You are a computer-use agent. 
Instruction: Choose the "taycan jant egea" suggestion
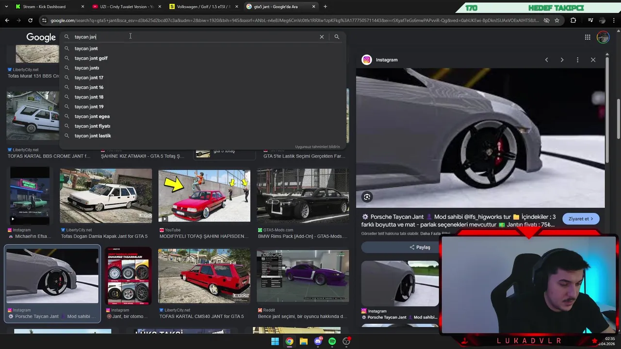click(203, 116)
